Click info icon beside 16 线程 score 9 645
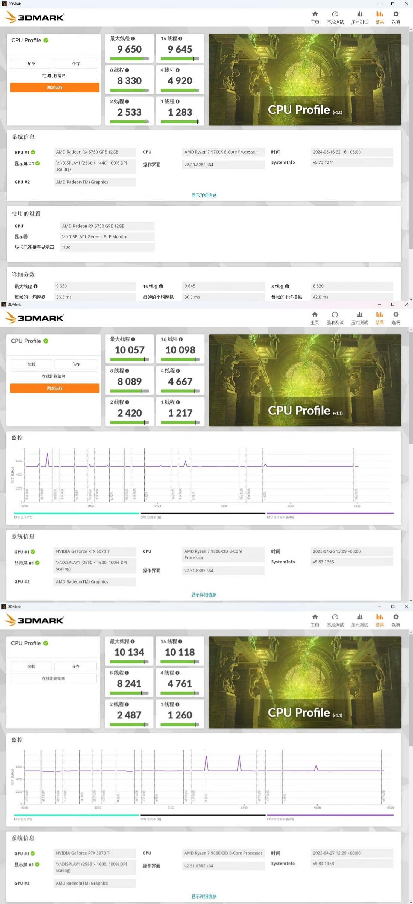 [180, 39]
